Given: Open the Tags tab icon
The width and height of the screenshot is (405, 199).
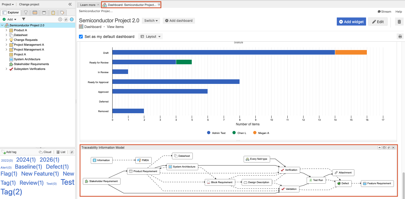Looking at the screenshot, I should 62,13.
